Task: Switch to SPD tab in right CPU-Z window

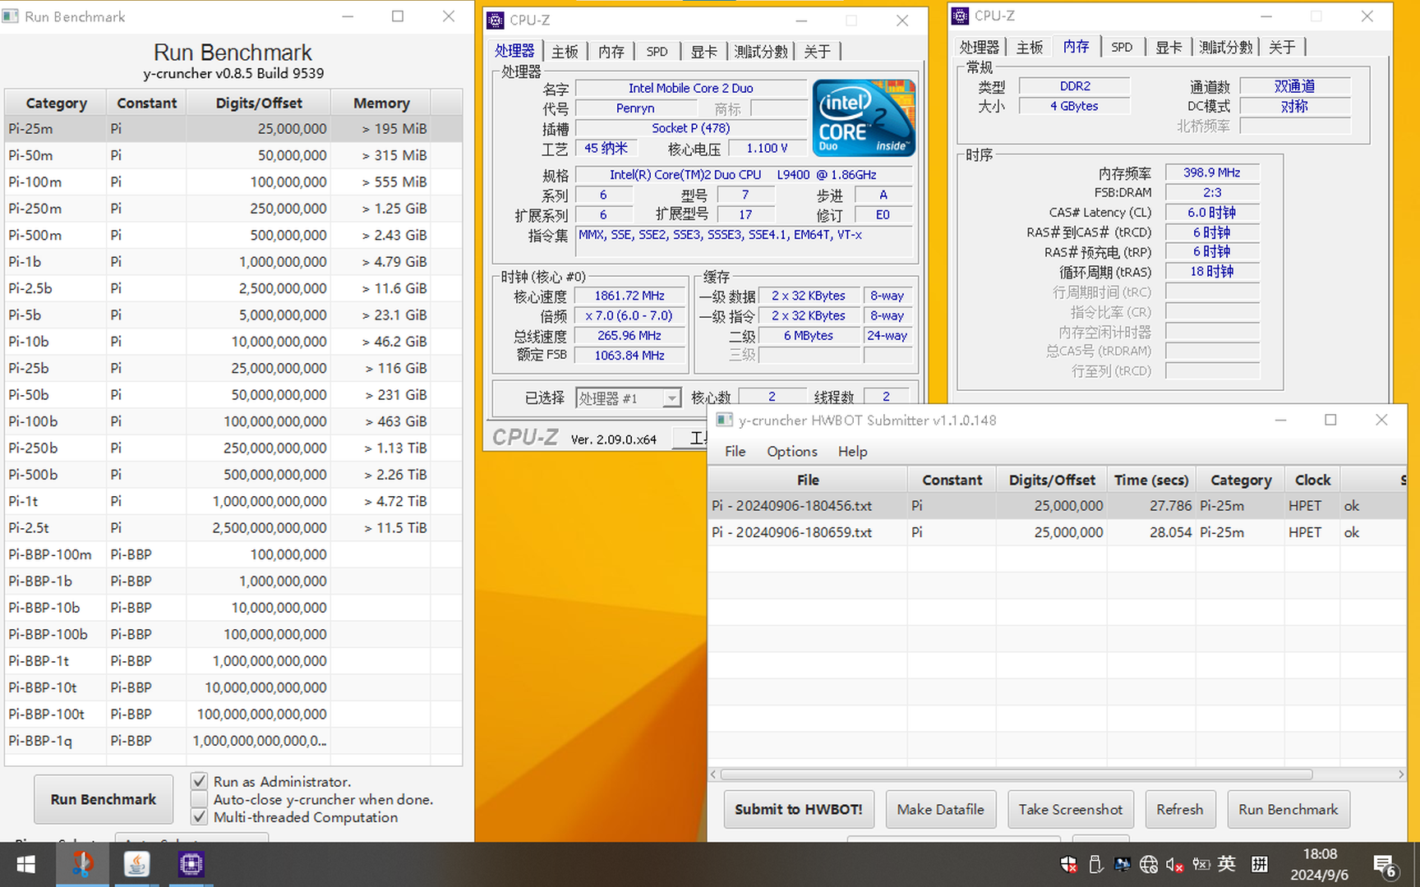Action: pos(1122,47)
